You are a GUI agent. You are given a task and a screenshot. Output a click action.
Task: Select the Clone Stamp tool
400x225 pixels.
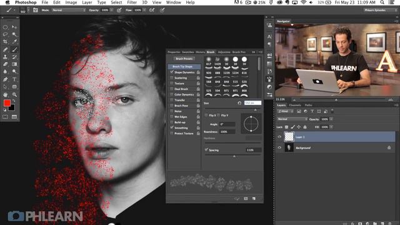tap(5, 57)
